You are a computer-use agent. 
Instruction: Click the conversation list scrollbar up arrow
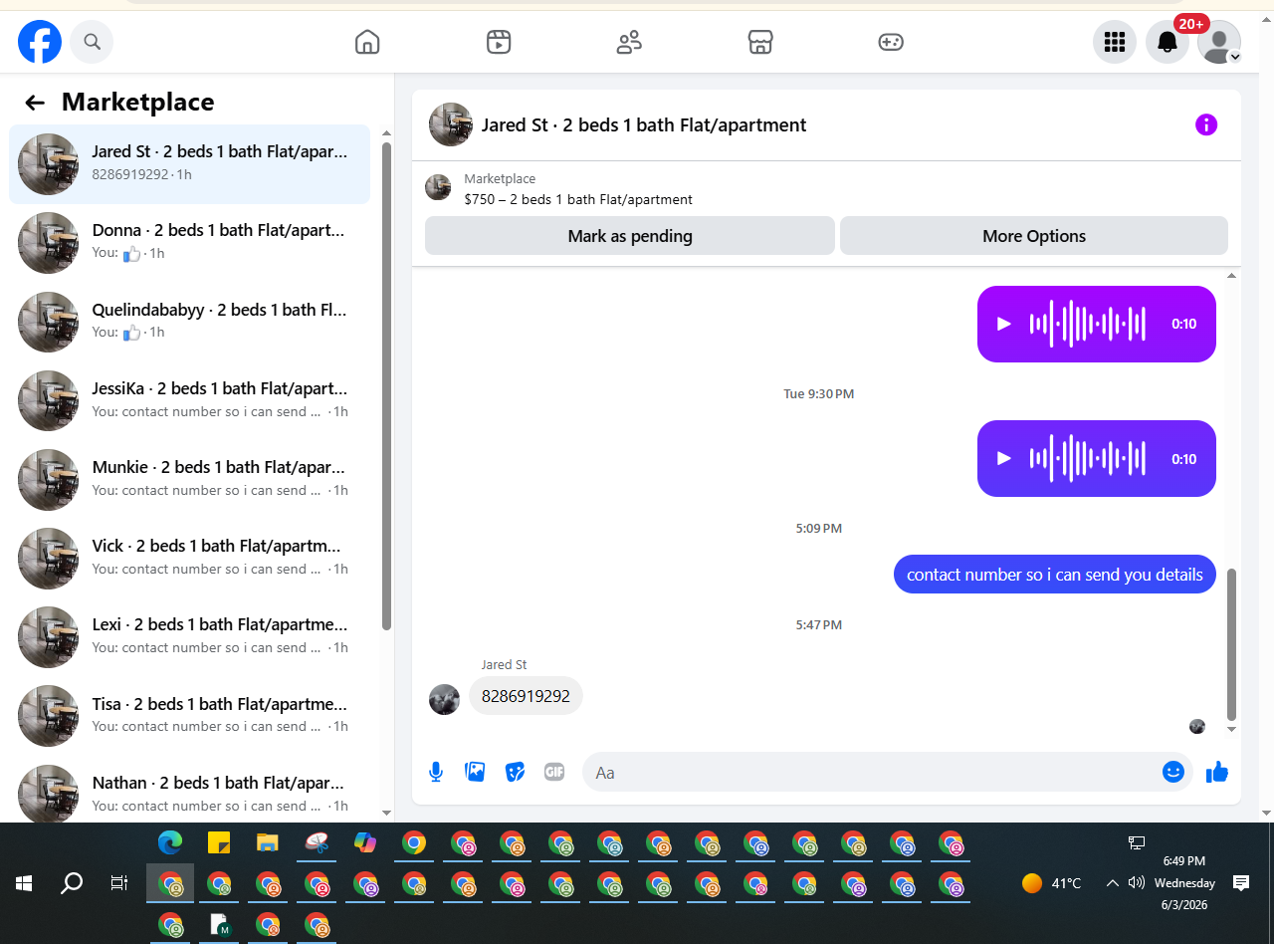386,132
